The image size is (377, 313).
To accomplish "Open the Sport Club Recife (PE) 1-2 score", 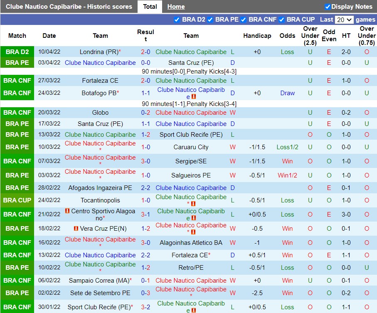I will [145, 135].
